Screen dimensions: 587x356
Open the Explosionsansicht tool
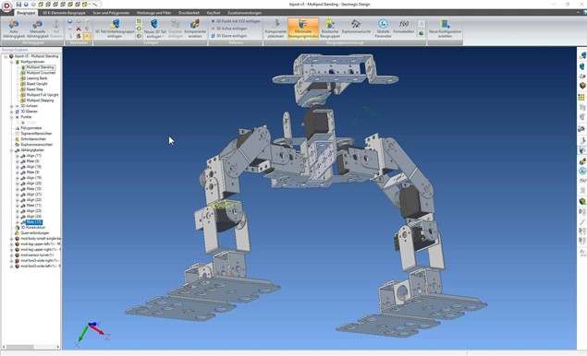[x=356, y=26]
